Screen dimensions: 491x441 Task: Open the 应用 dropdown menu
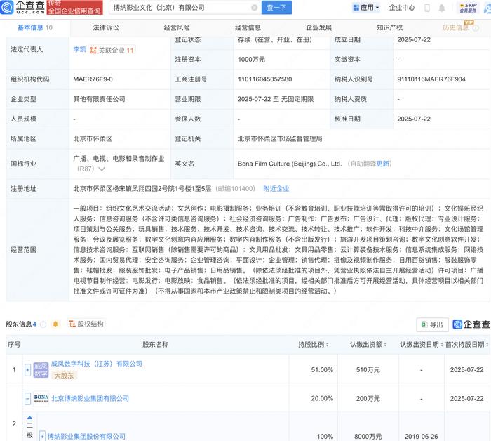[x=366, y=8]
